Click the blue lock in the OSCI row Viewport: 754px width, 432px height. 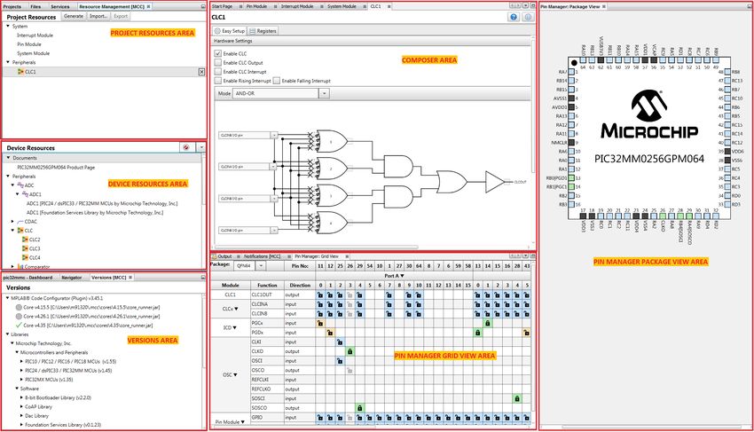[340, 361]
